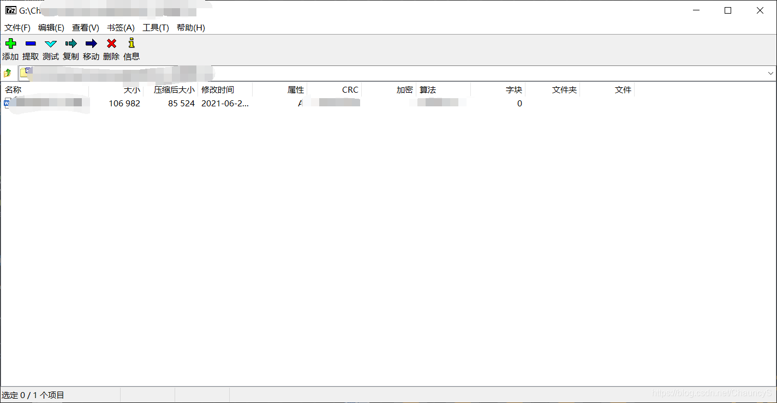Click the blue Extract (提取) minus icon
777x403 pixels.
pos(31,44)
